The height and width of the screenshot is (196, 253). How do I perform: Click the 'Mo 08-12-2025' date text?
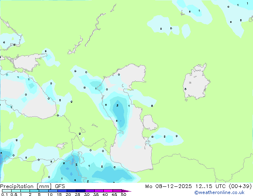coord(168,186)
